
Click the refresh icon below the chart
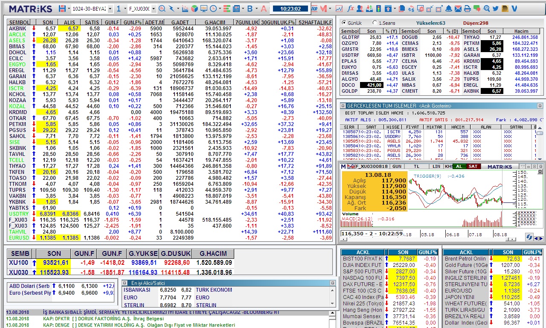pyautogui.click(x=529, y=237)
